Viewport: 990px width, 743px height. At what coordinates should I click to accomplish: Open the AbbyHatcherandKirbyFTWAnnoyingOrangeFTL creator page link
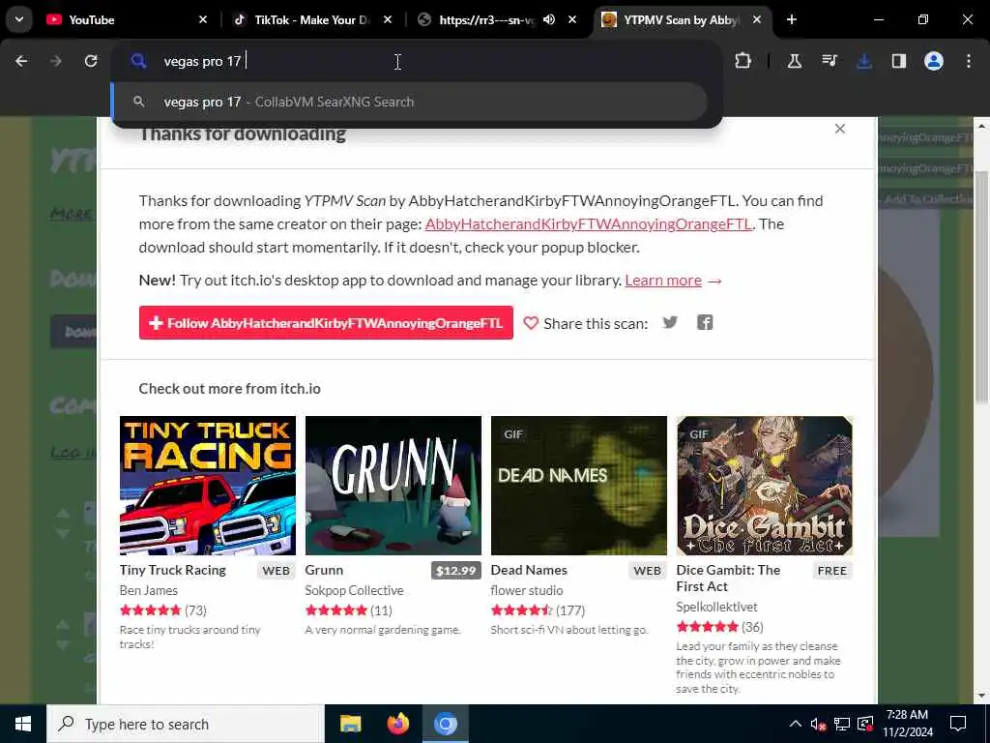[x=589, y=223]
